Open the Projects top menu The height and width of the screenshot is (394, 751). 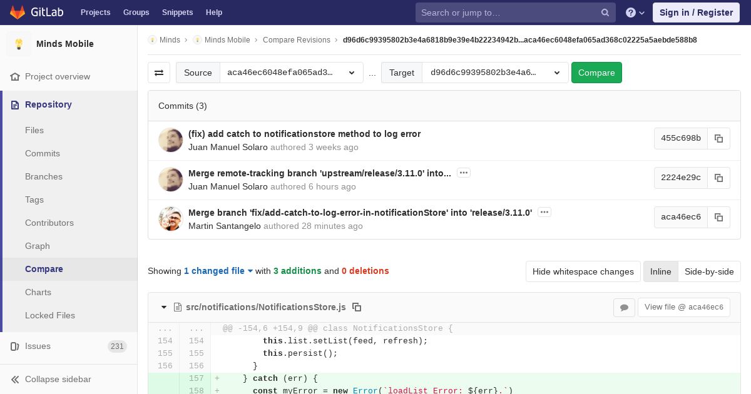point(95,13)
